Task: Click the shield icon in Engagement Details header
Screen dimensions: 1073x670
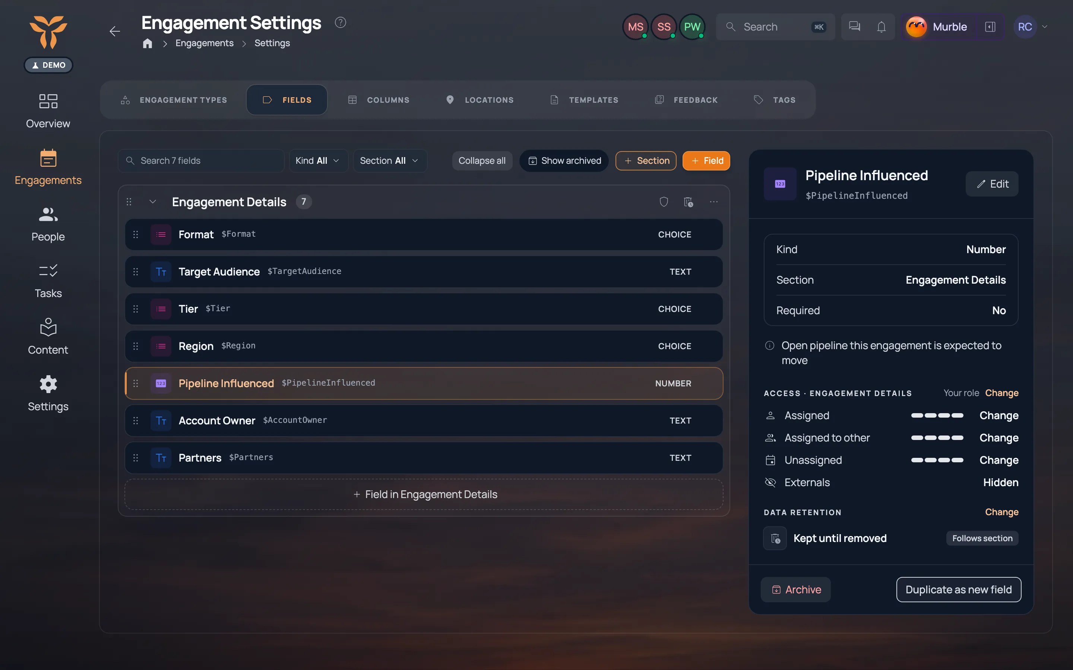Action: 663,202
